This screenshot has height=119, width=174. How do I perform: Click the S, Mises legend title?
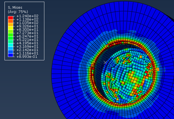15,8
